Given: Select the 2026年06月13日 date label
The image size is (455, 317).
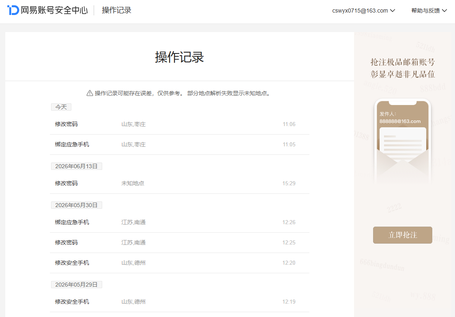Looking at the screenshot, I should 76,166.
